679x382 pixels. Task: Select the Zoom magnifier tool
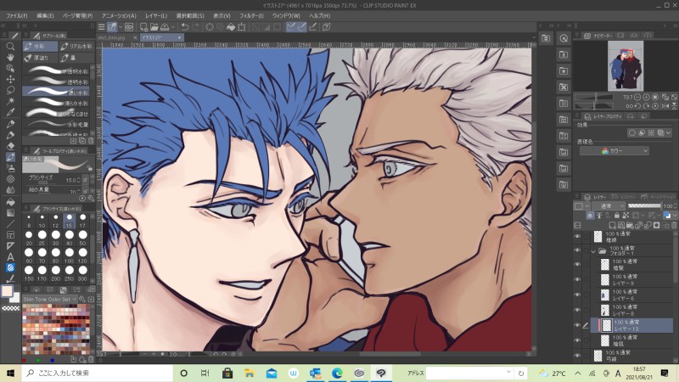click(10, 47)
